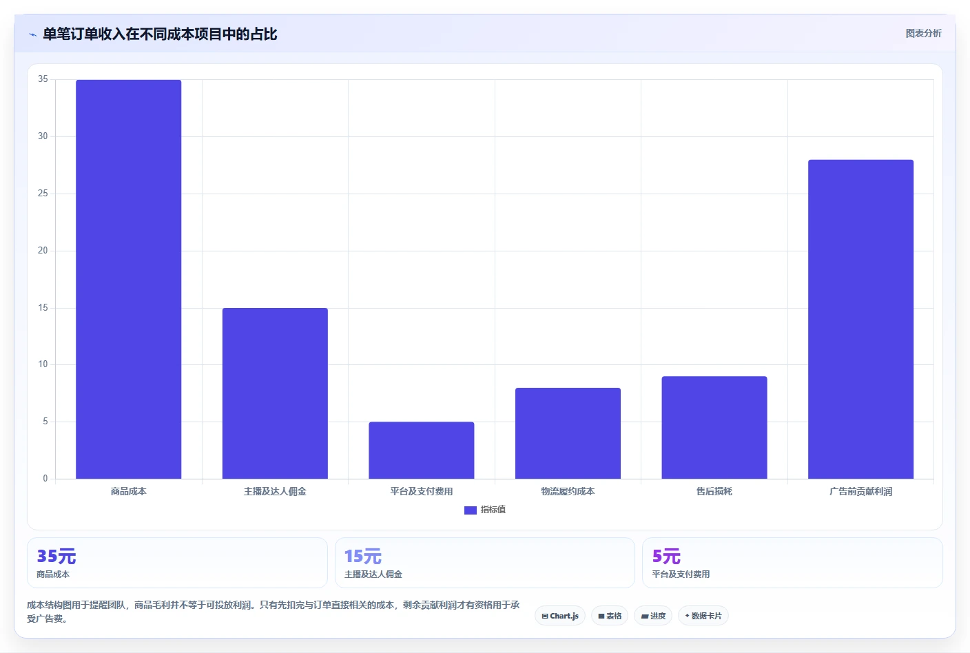Select the 商品成本 bar in the chart
Viewport: 970px width, 653px height.
coord(129,279)
